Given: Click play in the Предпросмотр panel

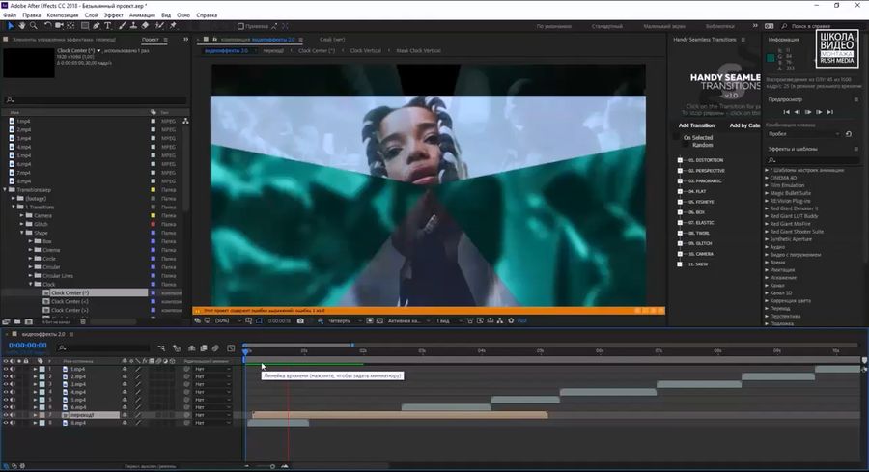Looking at the screenshot, I should pyautogui.click(x=808, y=112).
